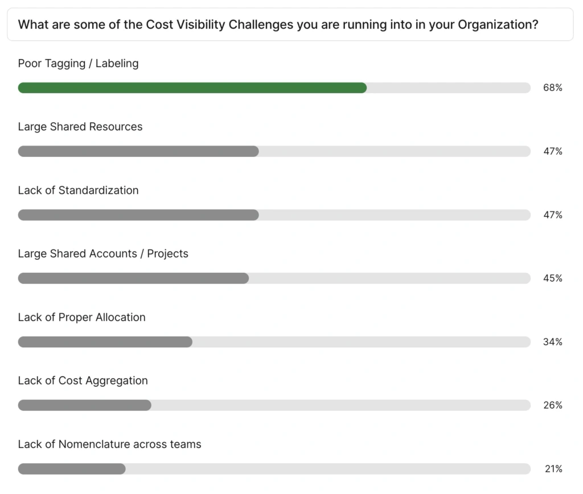Viewport: 583px width, 494px height.
Task: Click the 68% result value
Action: click(552, 88)
